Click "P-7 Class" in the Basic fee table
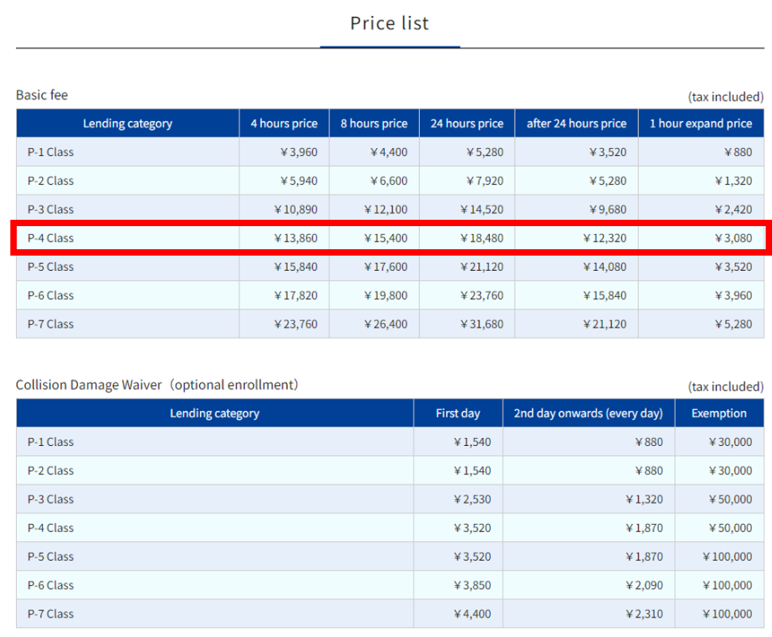The image size is (772, 637). click(x=51, y=324)
